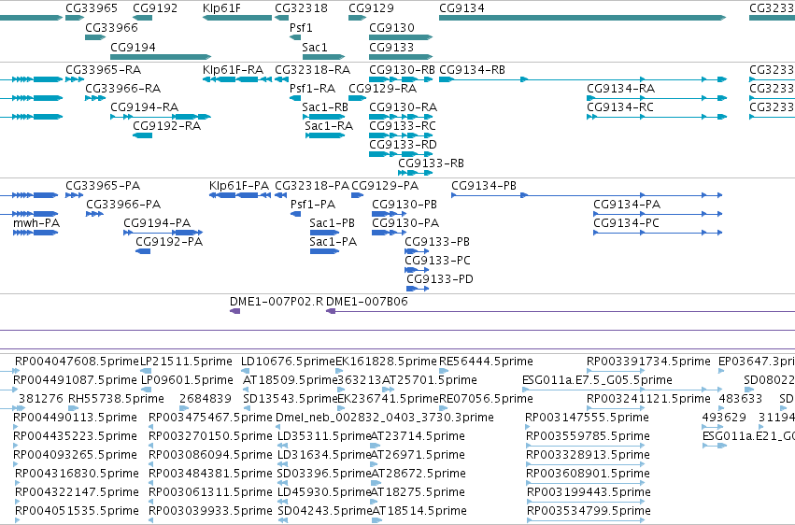
Task: Click the CG9194-PA protein label
Action: click(x=157, y=223)
